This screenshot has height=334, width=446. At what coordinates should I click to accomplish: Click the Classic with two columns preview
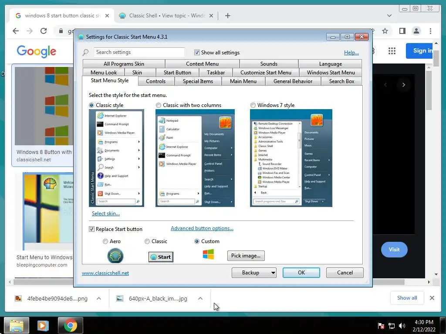click(x=195, y=158)
